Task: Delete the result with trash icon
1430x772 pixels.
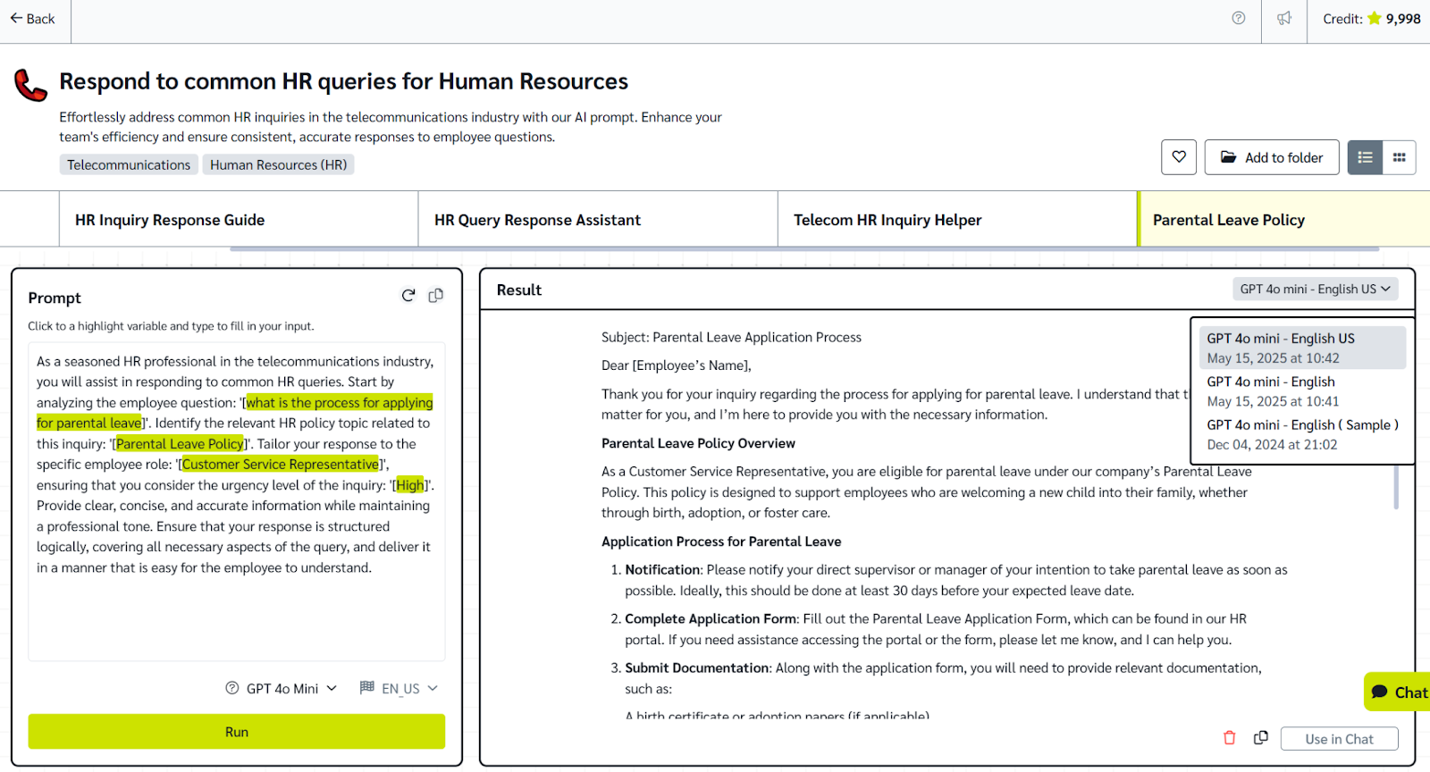Action: pyautogui.click(x=1230, y=738)
